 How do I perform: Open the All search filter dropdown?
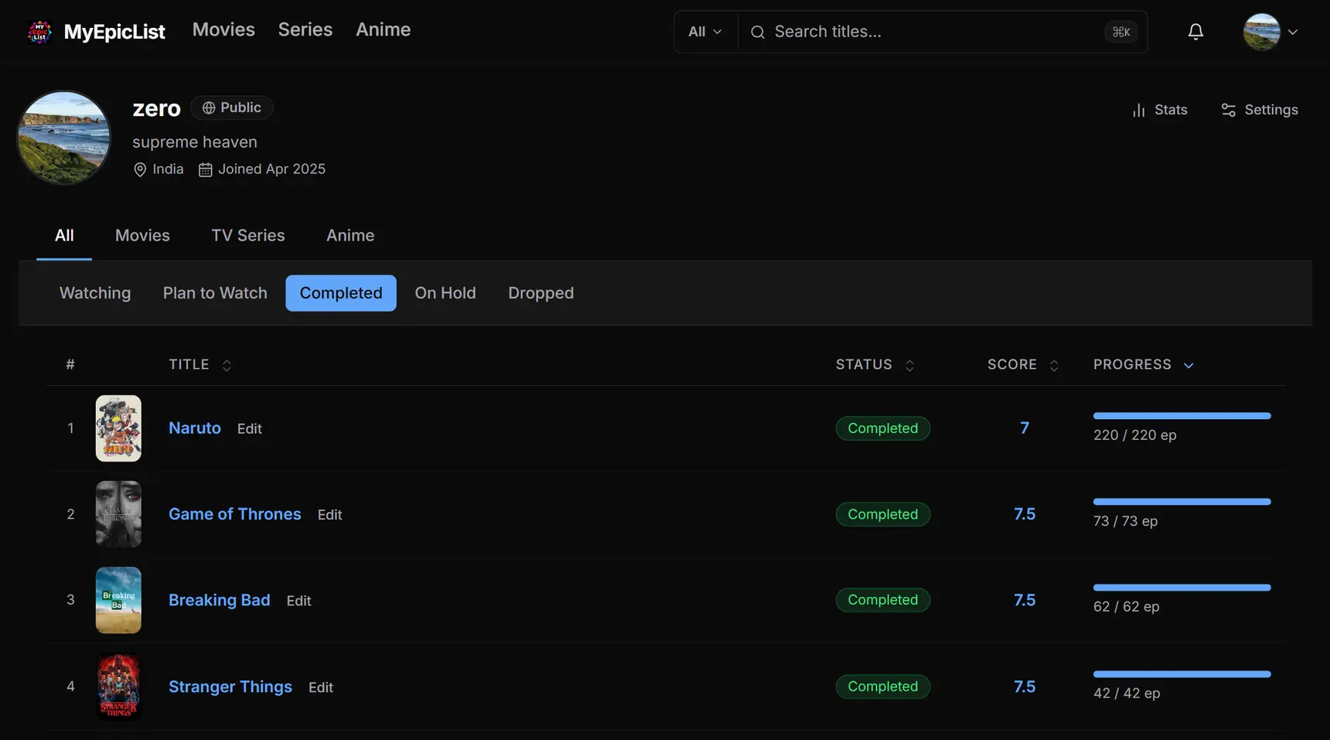coord(705,32)
